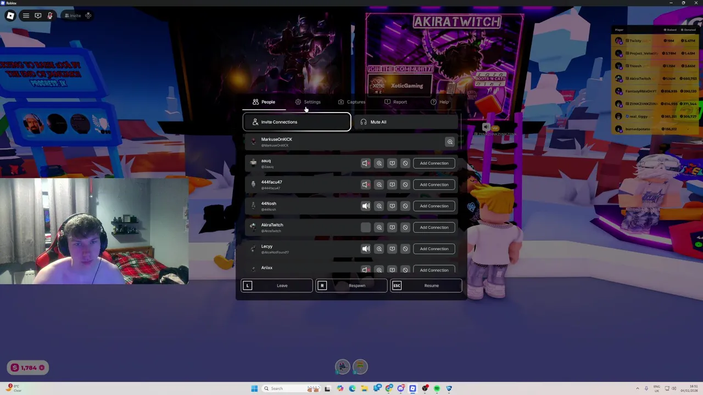This screenshot has width=703, height=395.
Task: Examine 444facu47 avatar magnifier icon
Action: pyautogui.click(x=379, y=184)
